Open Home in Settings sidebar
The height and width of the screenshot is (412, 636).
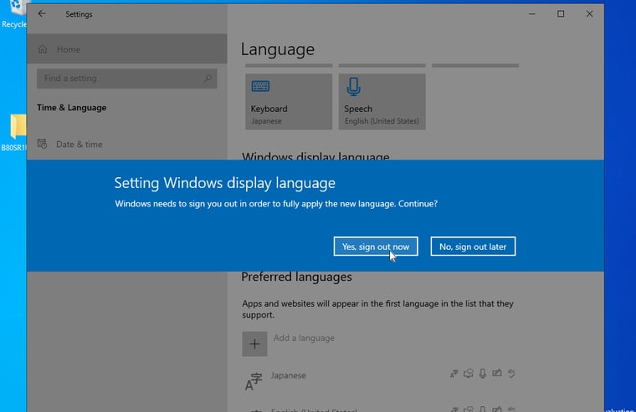[x=126, y=49]
